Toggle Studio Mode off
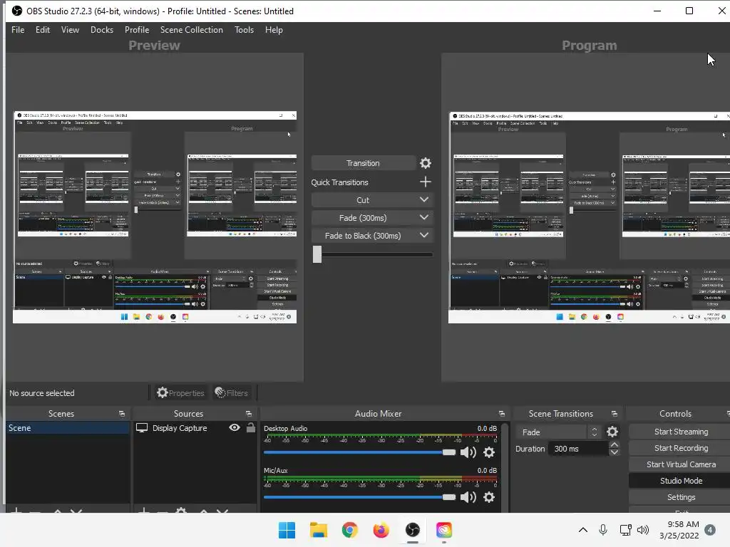 point(681,481)
